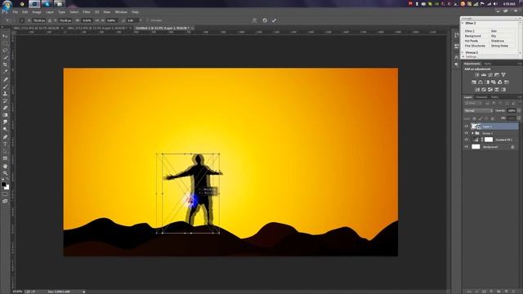Toggle the Anti-alias checkbox
The width and height of the screenshot is (523, 294).
(147, 20)
